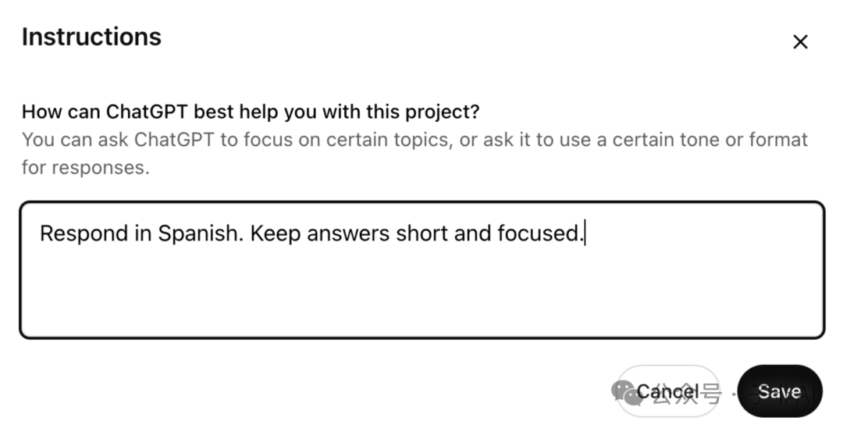Place cursor on the word "Spanish"
Screen dimensions: 843x428
point(200,234)
